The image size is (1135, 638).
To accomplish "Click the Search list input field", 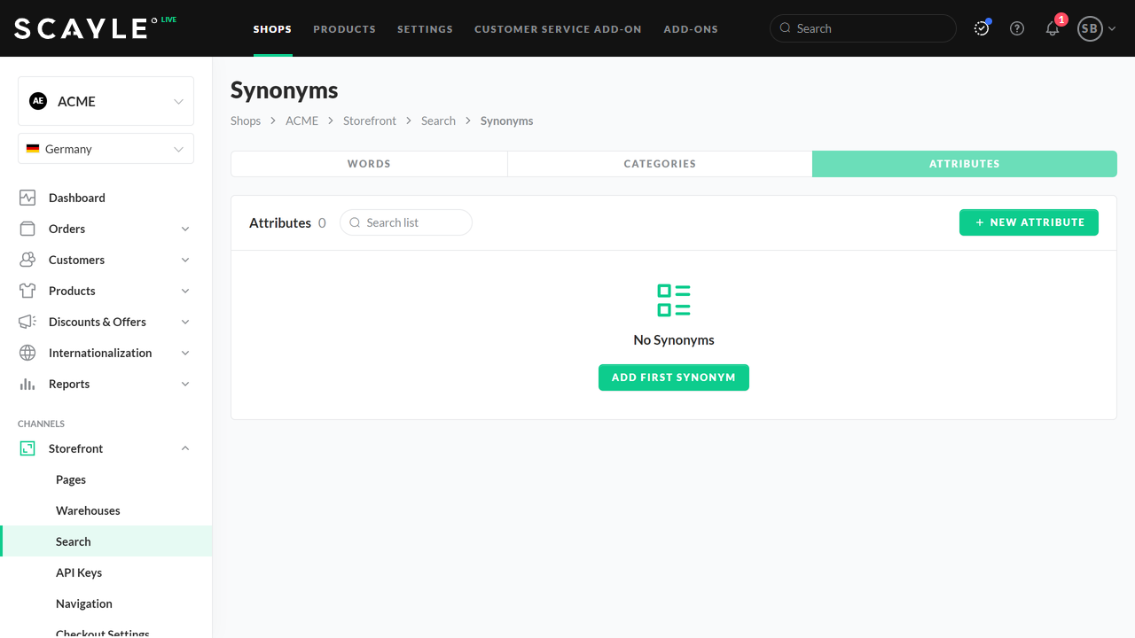I will click(413, 222).
